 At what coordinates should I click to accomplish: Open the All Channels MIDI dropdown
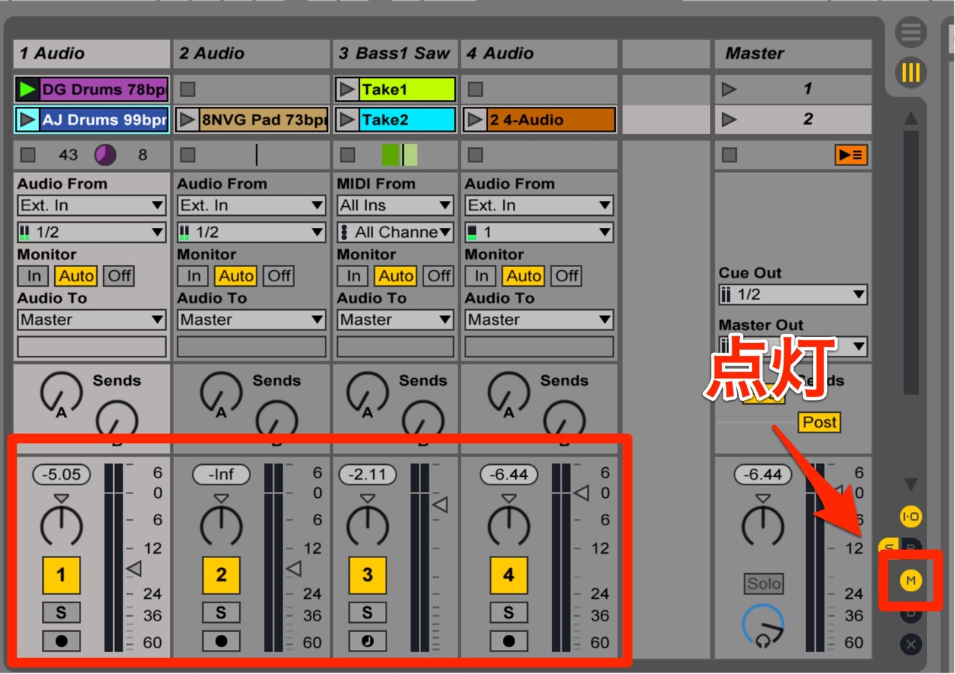point(395,232)
